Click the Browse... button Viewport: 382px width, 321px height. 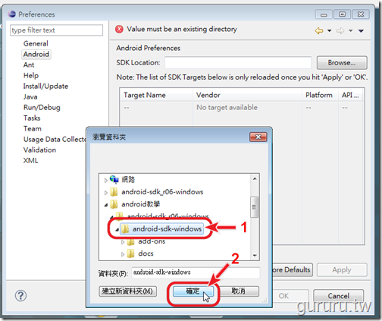coord(342,63)
